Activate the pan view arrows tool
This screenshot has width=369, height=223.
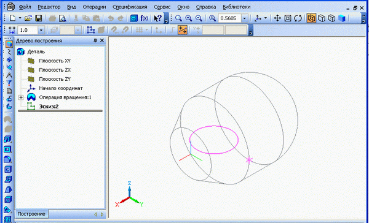point(278,18)
